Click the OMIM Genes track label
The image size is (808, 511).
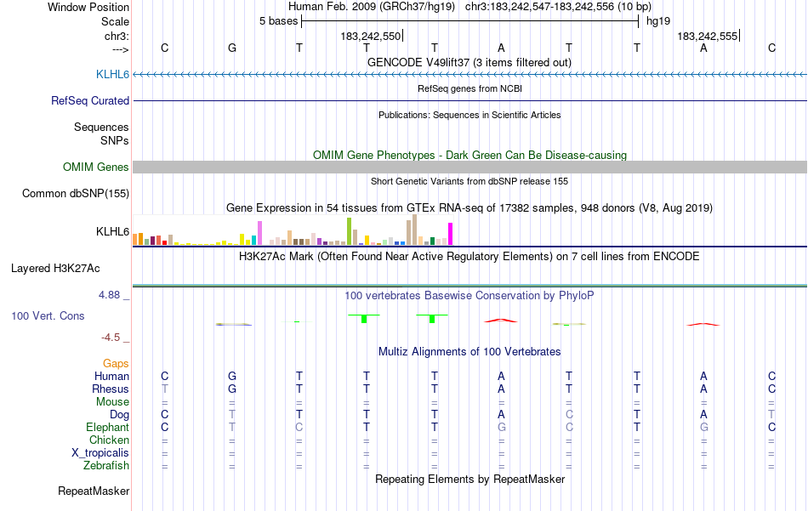95,167
